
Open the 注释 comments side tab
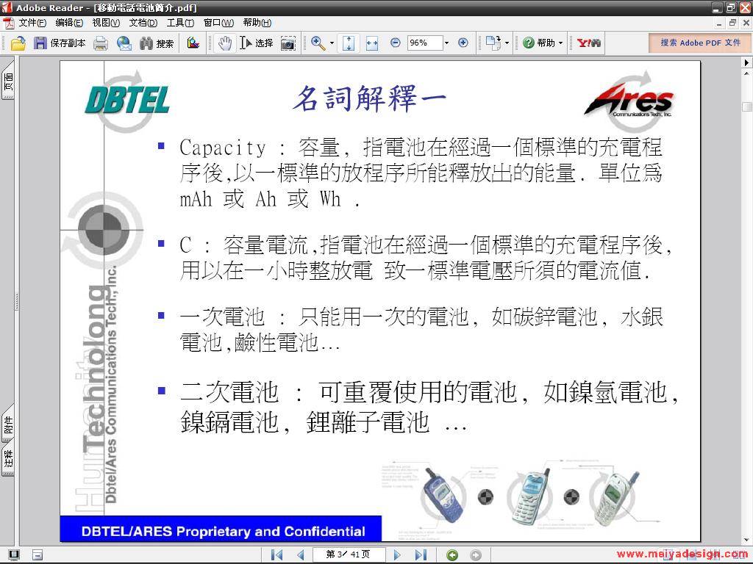coord(8,459)
